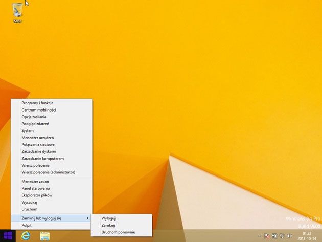Choose Uruchom from the menu
This screenshot has width=322, height=242.
click(x=52, y=209)
